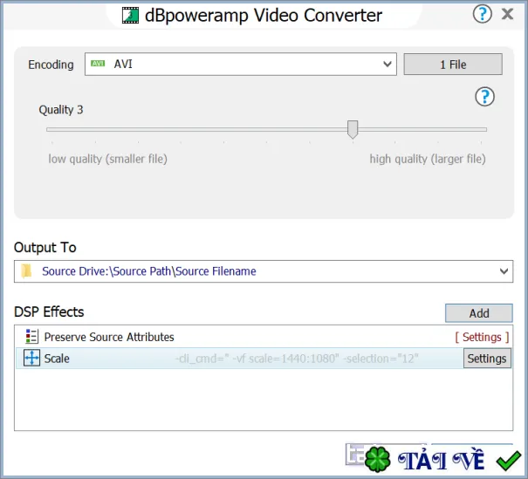Add a new DSP effect
Viewport: 528px width, 479px height.
pos(479,313)
